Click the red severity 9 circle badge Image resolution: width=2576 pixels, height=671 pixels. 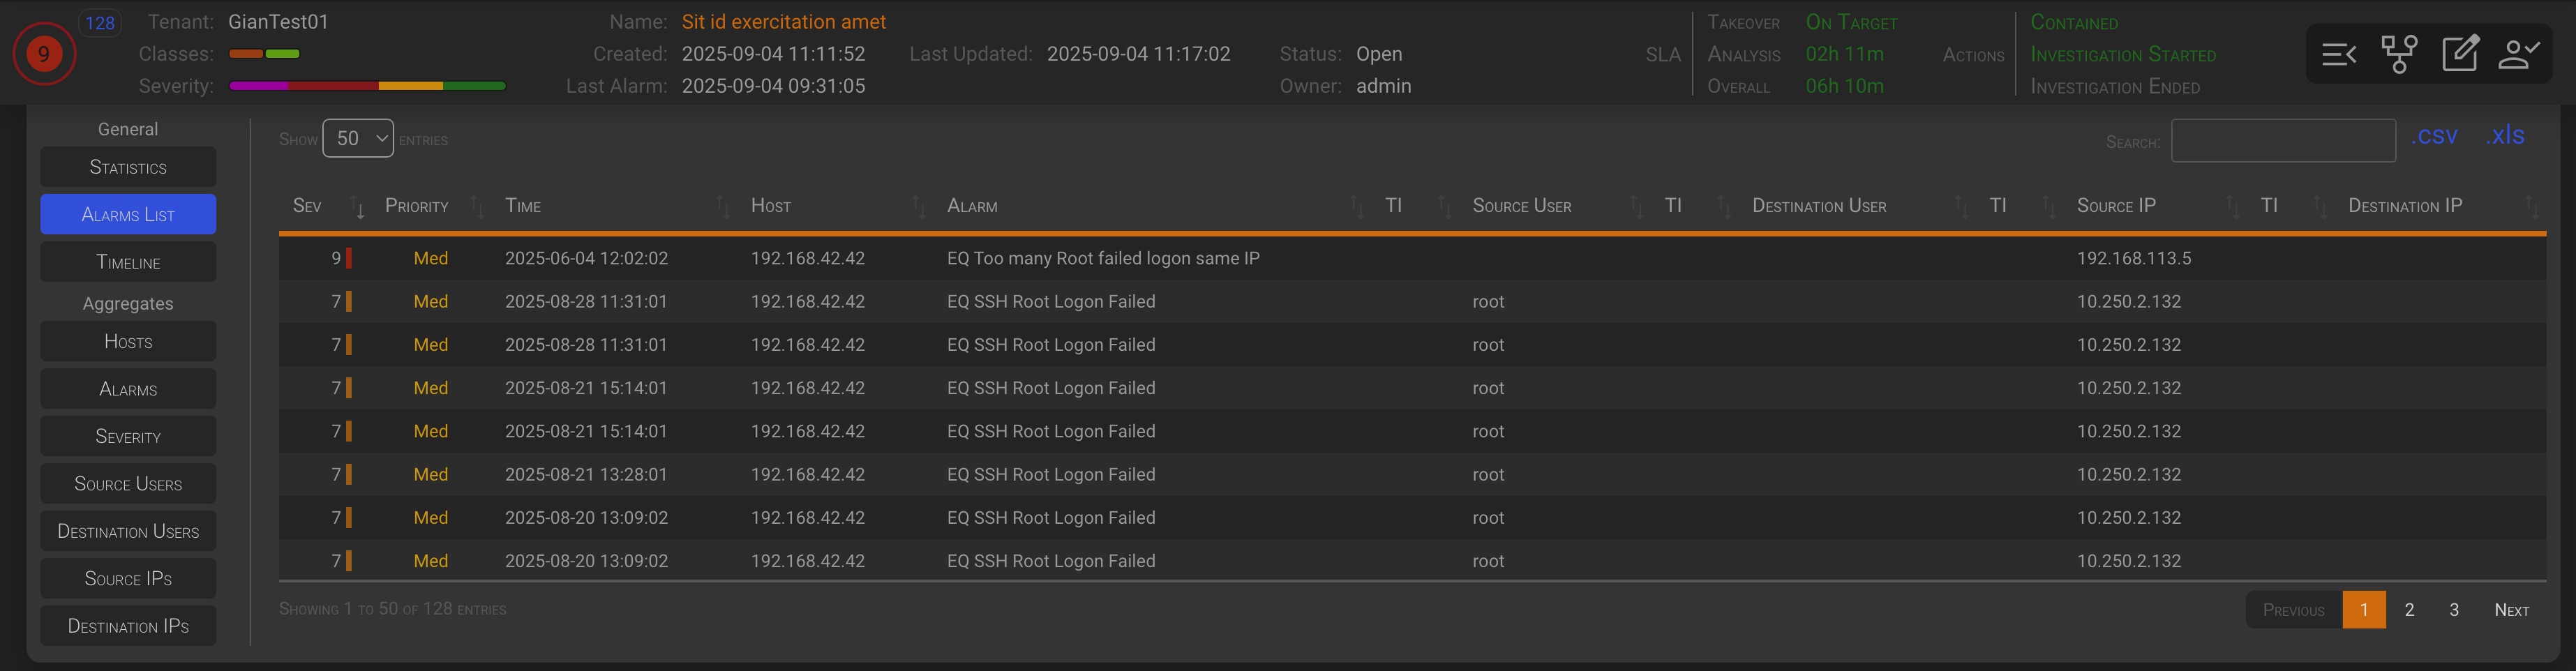tap(44, 54)
